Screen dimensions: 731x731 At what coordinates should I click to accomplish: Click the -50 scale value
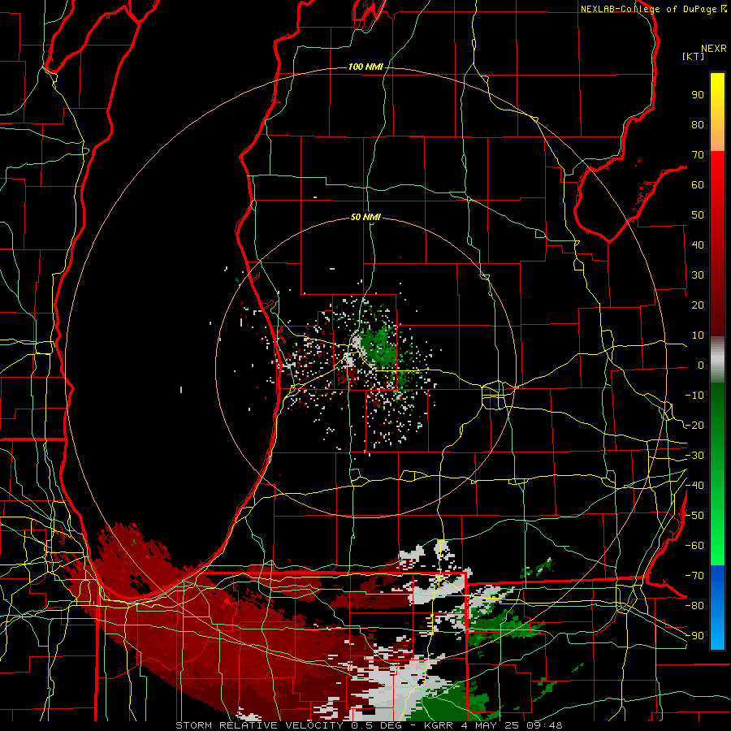(694, 516)
